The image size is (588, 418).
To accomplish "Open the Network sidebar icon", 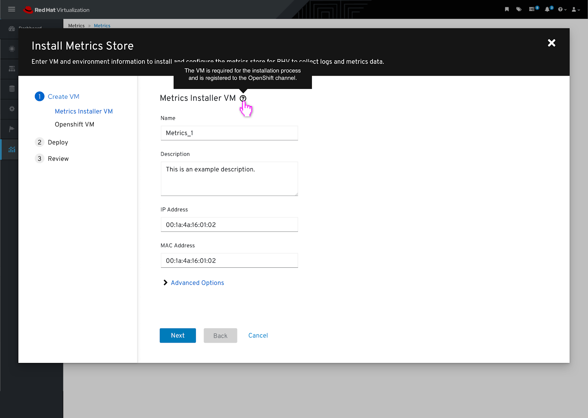I will tap(12, 69).
